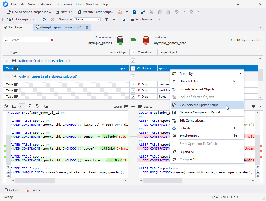The height and width of the screenshot is (201, 266).
Task: Toggle the Only in Target group checkbox
Action: [x=133, y=76]
